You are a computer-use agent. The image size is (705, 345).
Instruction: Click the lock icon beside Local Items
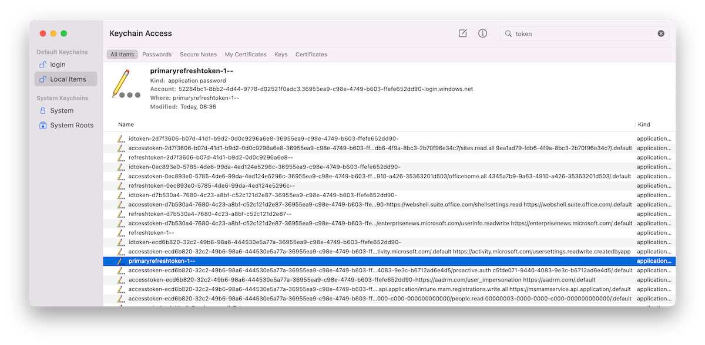click(x=42, y=79)
